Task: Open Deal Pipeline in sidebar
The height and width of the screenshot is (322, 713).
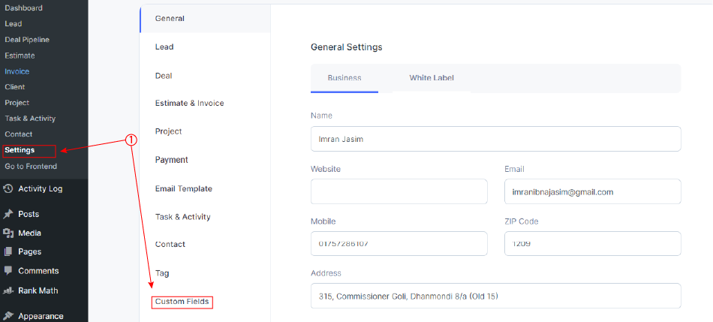Action: pos(27,40)
